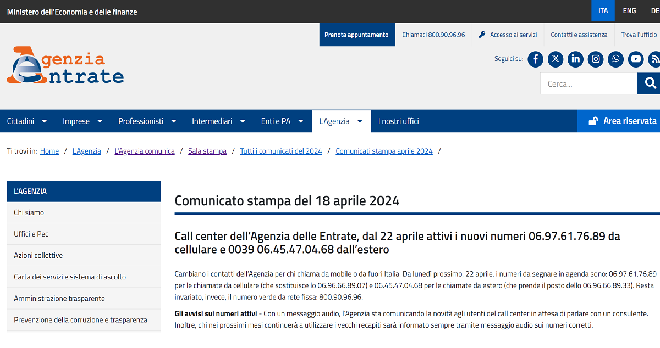The width and height of the screenshot is (660, 348).
Task: Switch to the ITA language tab
Action: (603, 10)
